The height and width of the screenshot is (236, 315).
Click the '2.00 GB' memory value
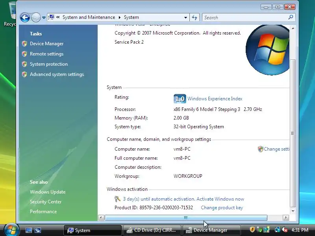point(181,118)
